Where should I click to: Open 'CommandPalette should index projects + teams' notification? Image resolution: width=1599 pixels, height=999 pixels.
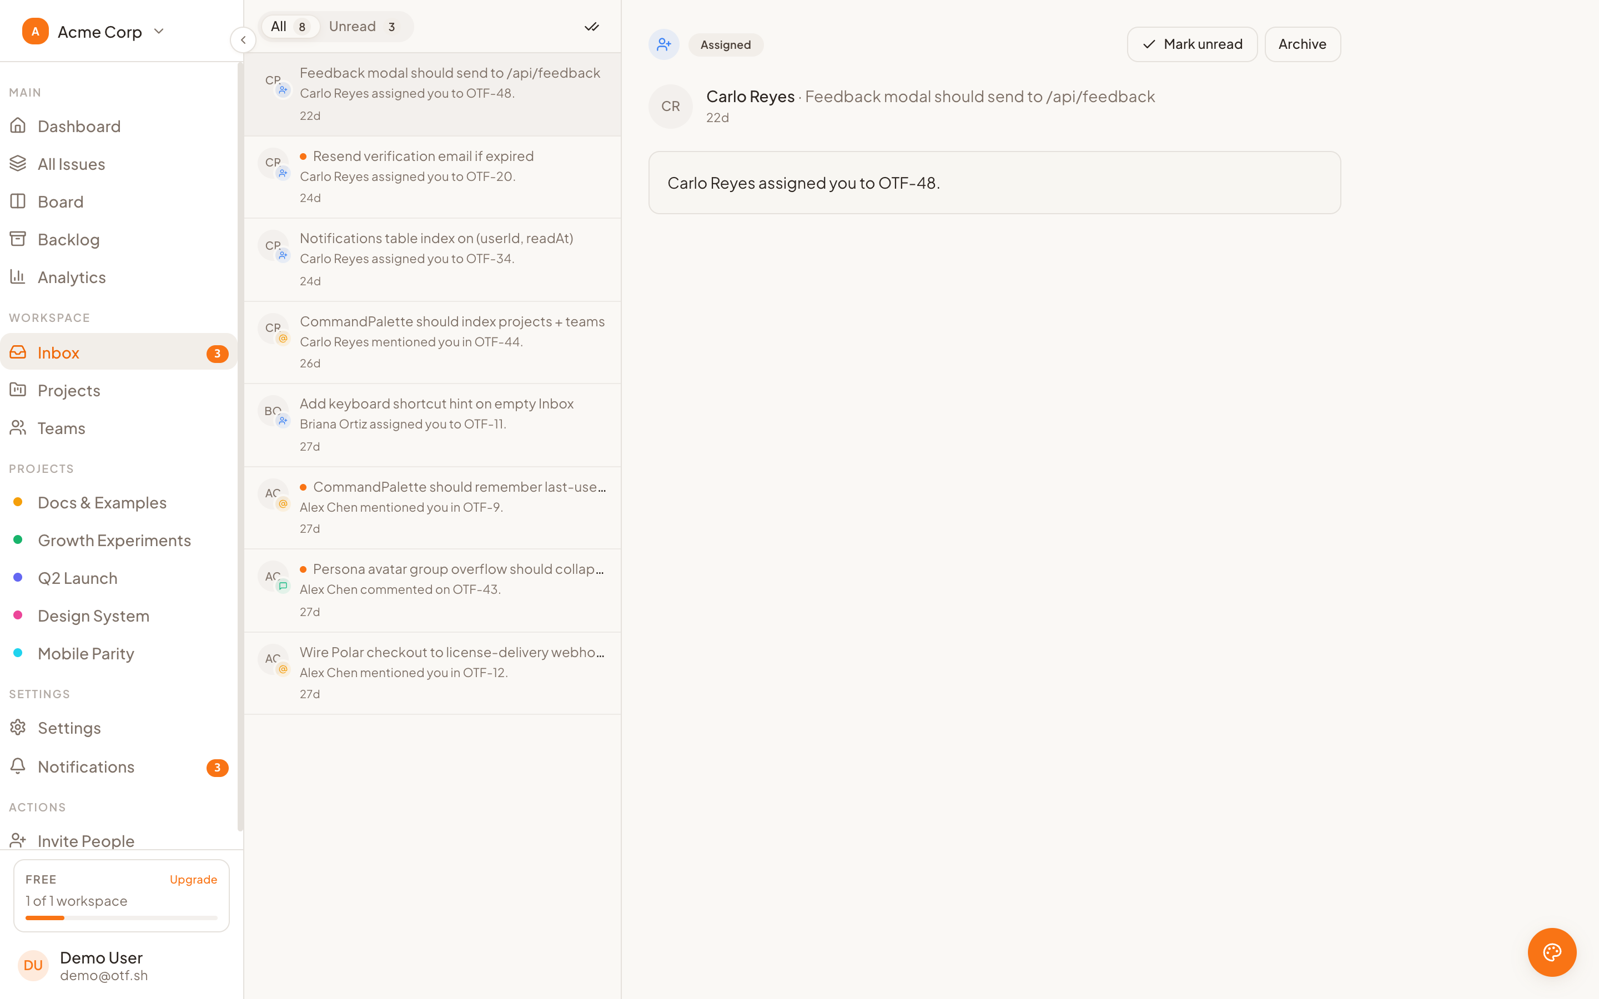(432, 342)
